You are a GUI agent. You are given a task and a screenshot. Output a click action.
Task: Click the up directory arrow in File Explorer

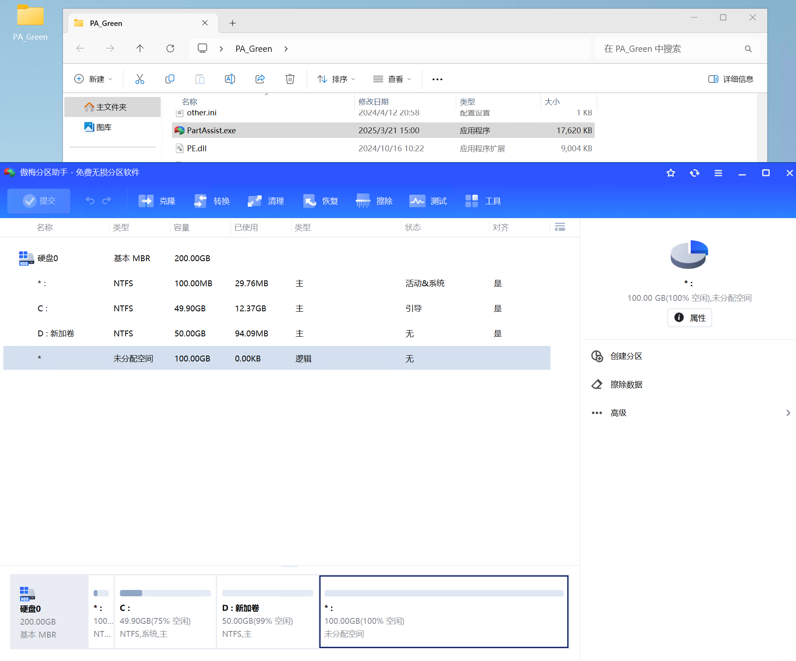click(140, 48)
